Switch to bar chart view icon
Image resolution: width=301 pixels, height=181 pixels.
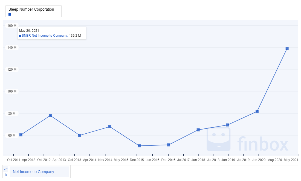(6, 175)
